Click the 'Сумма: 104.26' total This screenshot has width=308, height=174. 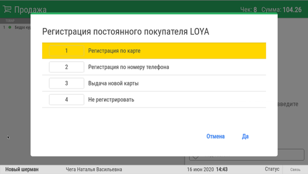tap(281, 10)
